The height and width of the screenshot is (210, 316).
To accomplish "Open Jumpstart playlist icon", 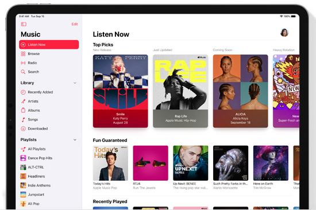I will [x=23, y=195].
